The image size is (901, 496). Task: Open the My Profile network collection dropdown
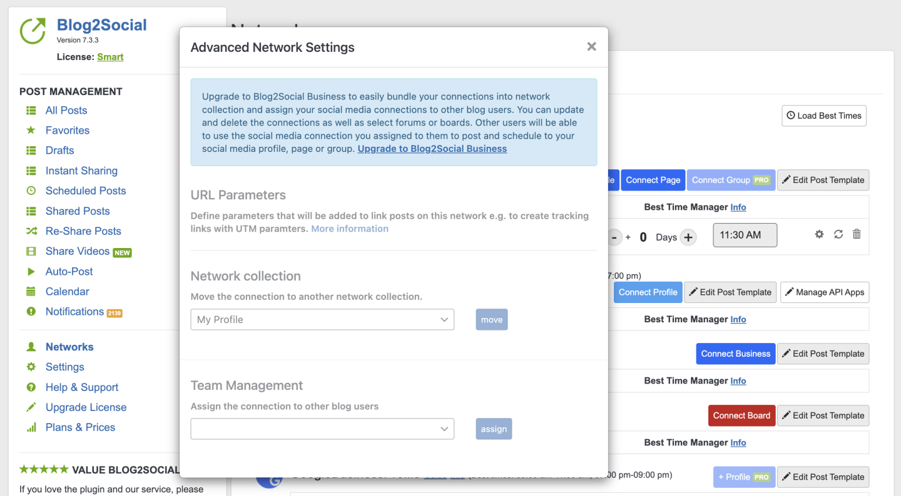tap(322, 320)
